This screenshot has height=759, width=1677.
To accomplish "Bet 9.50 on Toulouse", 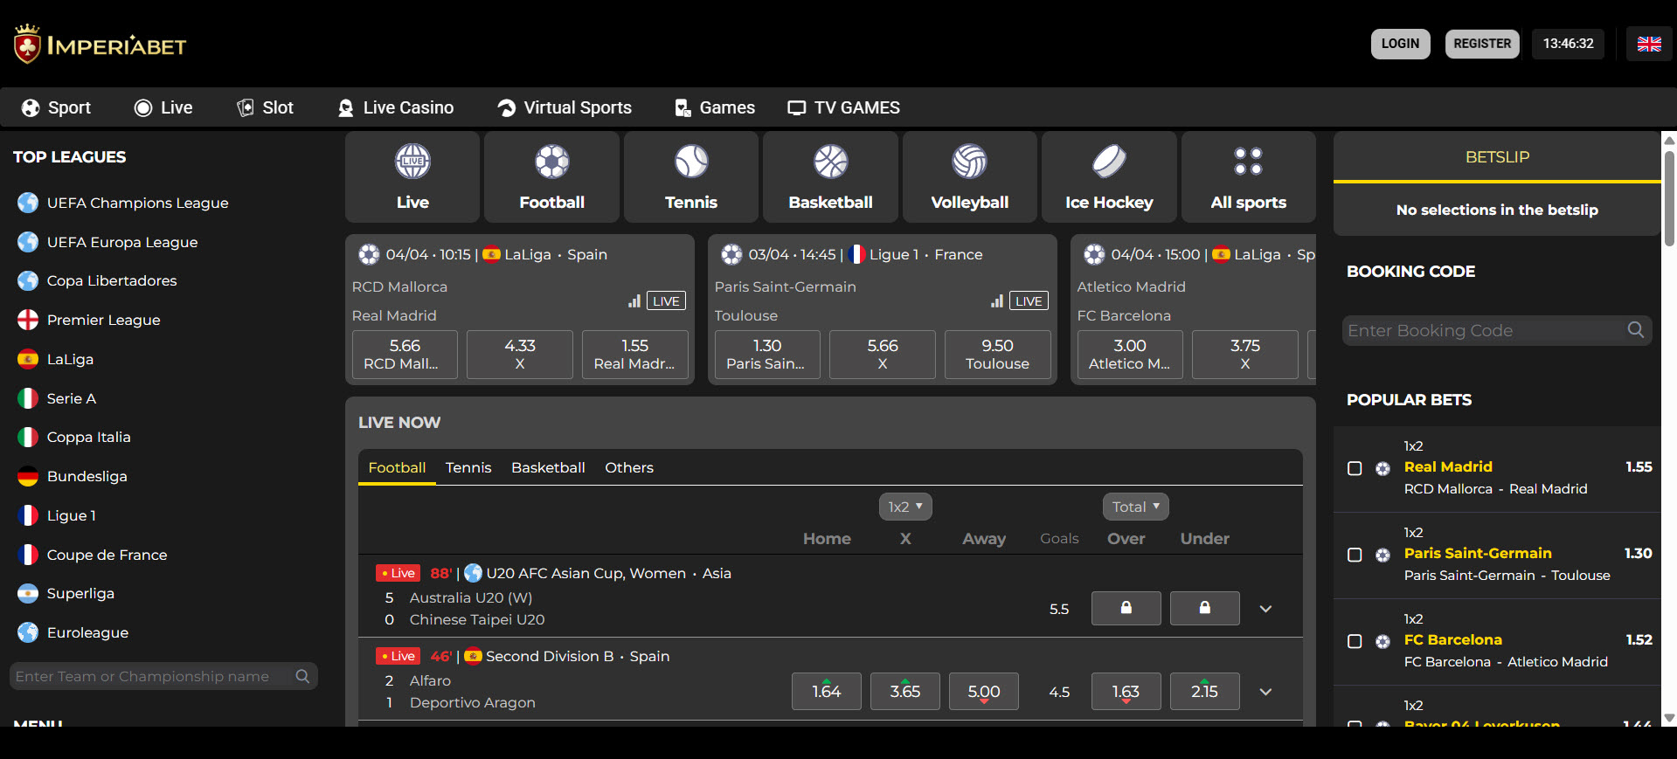I will 997,355.
